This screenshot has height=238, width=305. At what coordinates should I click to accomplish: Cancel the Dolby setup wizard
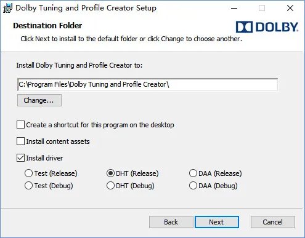tap(273, 222)
